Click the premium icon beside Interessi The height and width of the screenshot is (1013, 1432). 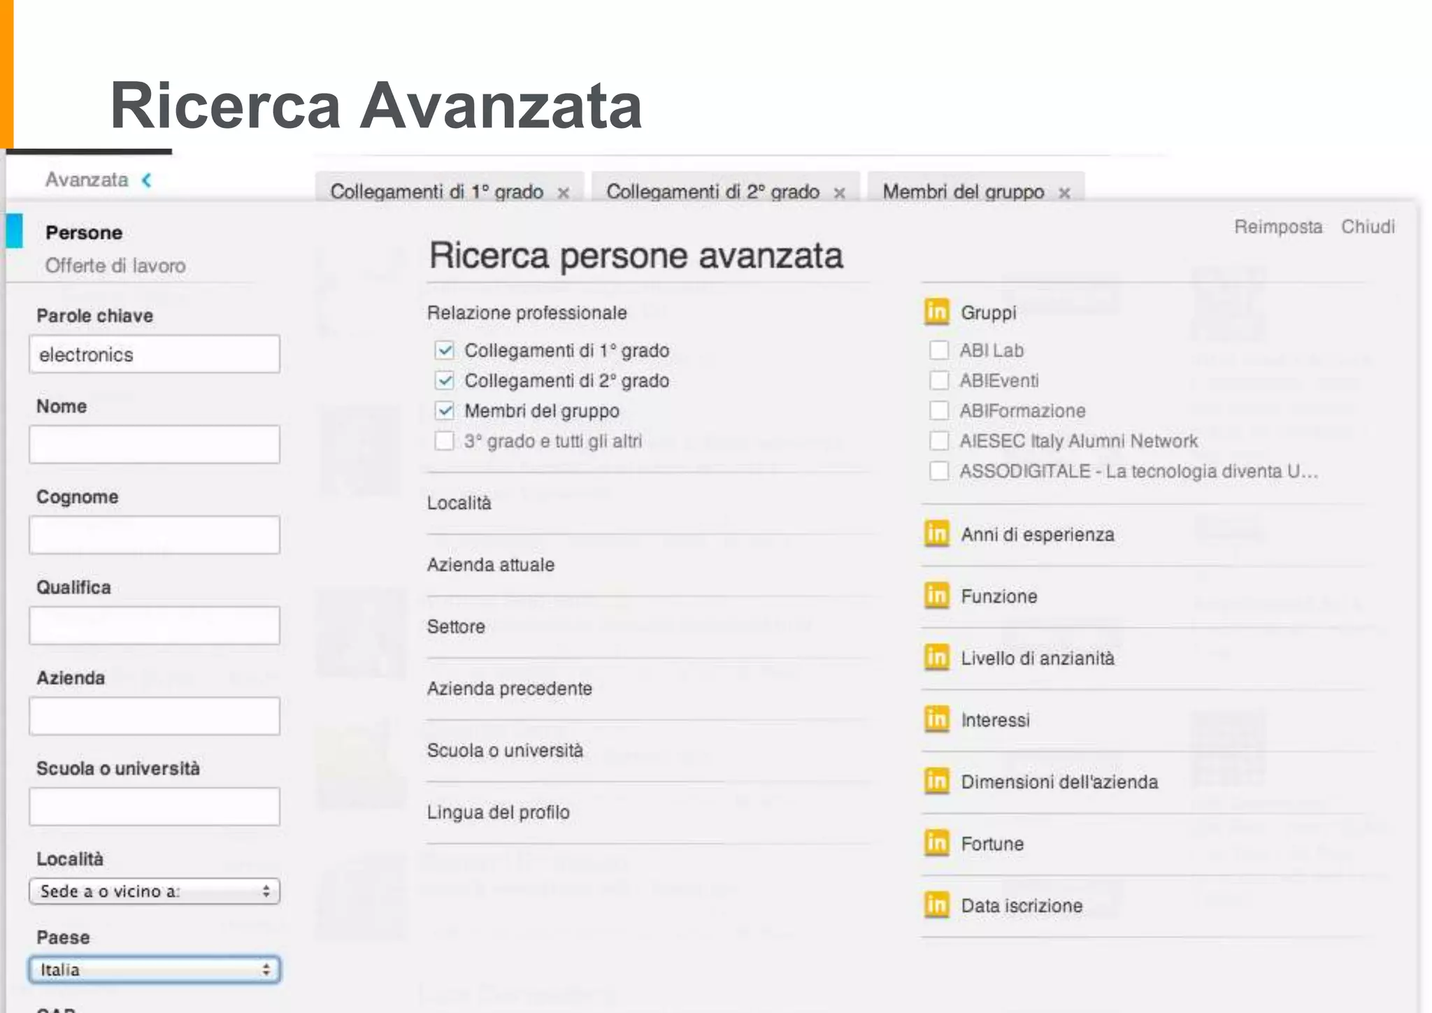point(936,719)
